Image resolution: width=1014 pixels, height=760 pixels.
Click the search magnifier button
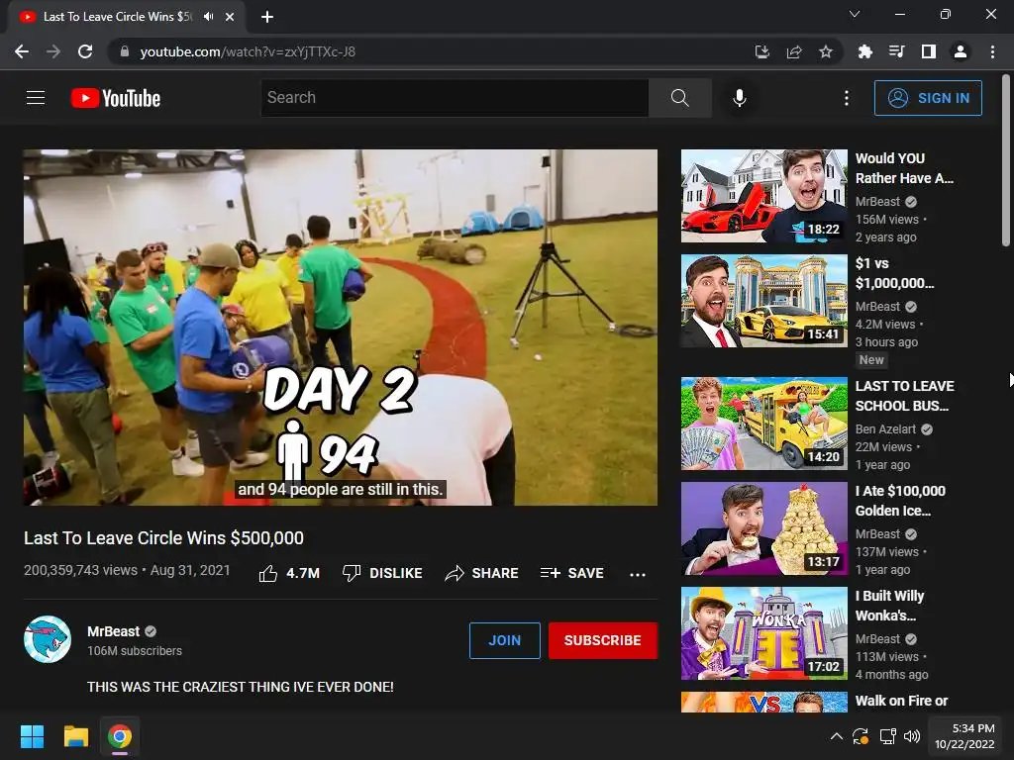pyautogui.click(x=679, y=98)
